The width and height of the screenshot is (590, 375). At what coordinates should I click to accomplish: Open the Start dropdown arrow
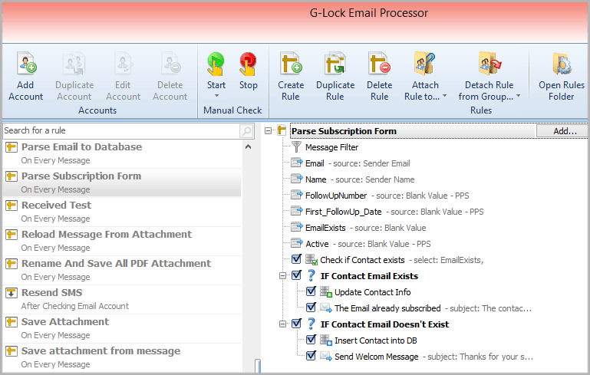[216, 96]
